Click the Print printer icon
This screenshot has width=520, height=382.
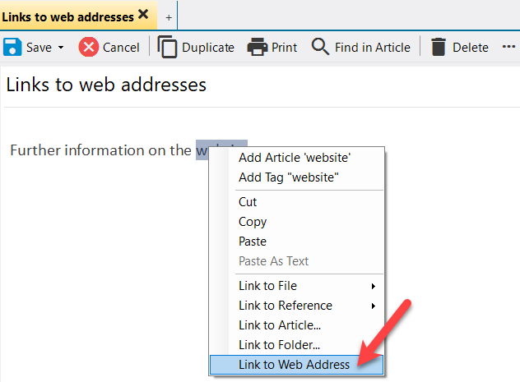[x=258, y=47]
